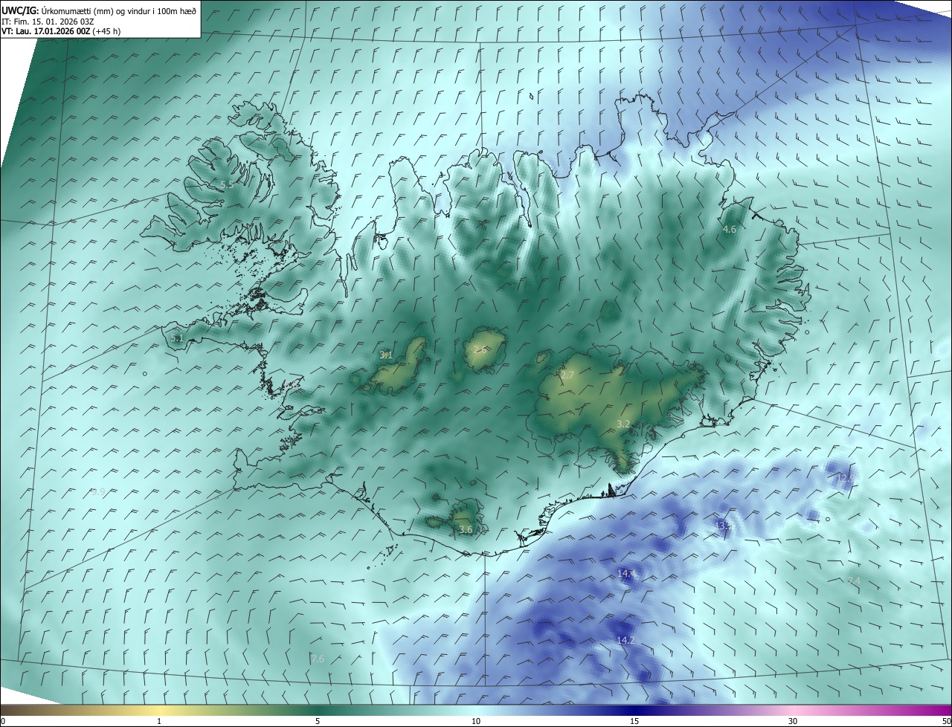The width and height of the screenshot is (952, 727).
Task: Click the 5.1 value on the western peninsula
Action: [177, 337]
